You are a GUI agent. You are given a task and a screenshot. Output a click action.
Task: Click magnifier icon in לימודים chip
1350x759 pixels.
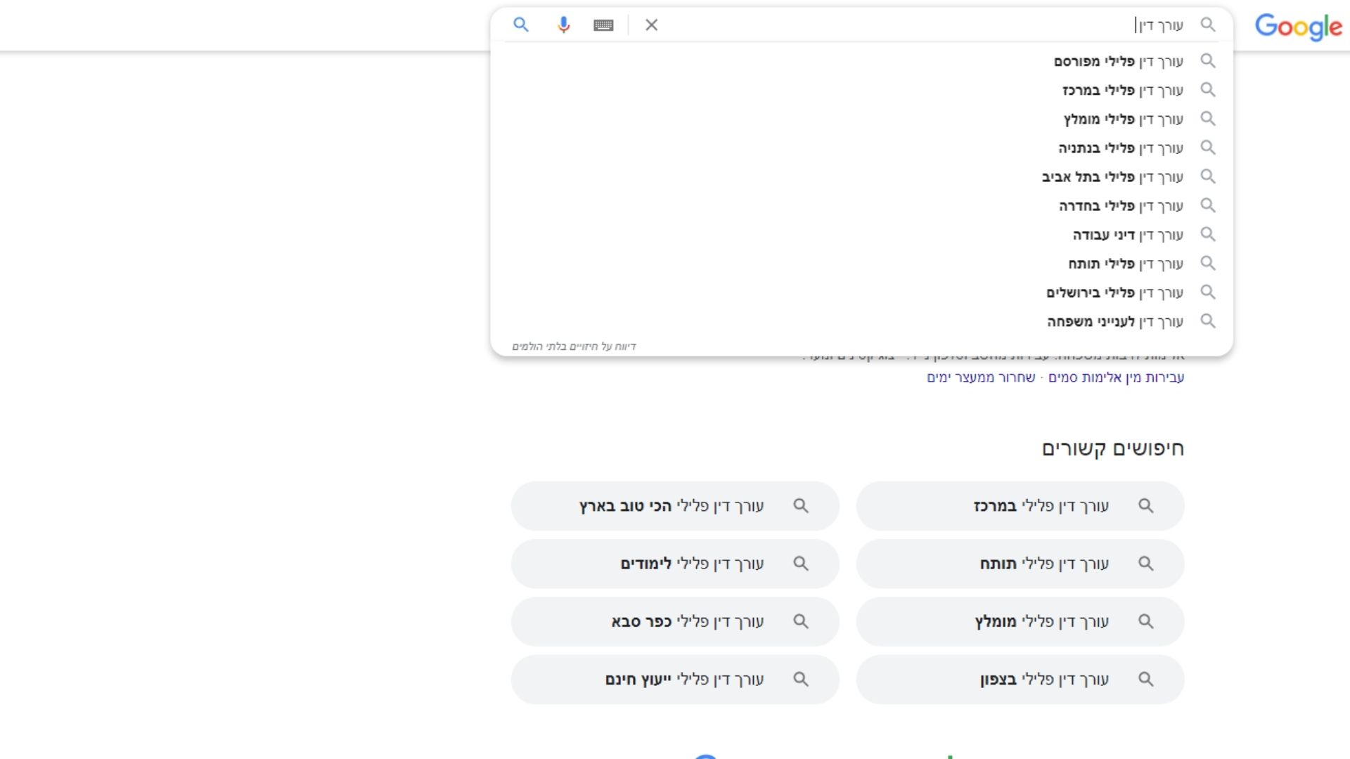(801, 564)
